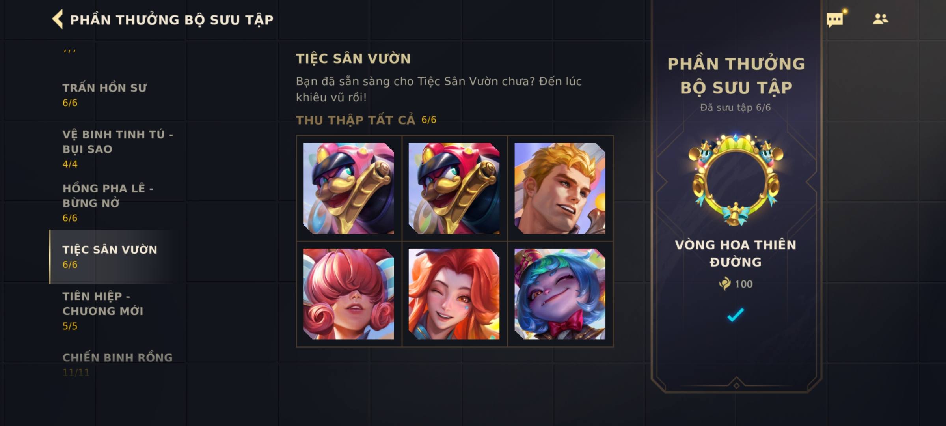Viewport: 946px width, 426px height.
Task: Click the 100 currency reward icon
Action: 724,284
